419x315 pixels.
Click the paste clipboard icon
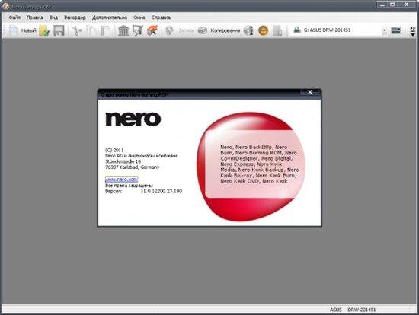tap(105, 30)
